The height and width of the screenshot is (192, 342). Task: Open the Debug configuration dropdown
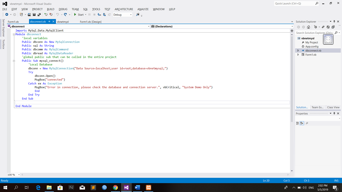(x=131, y=15)
